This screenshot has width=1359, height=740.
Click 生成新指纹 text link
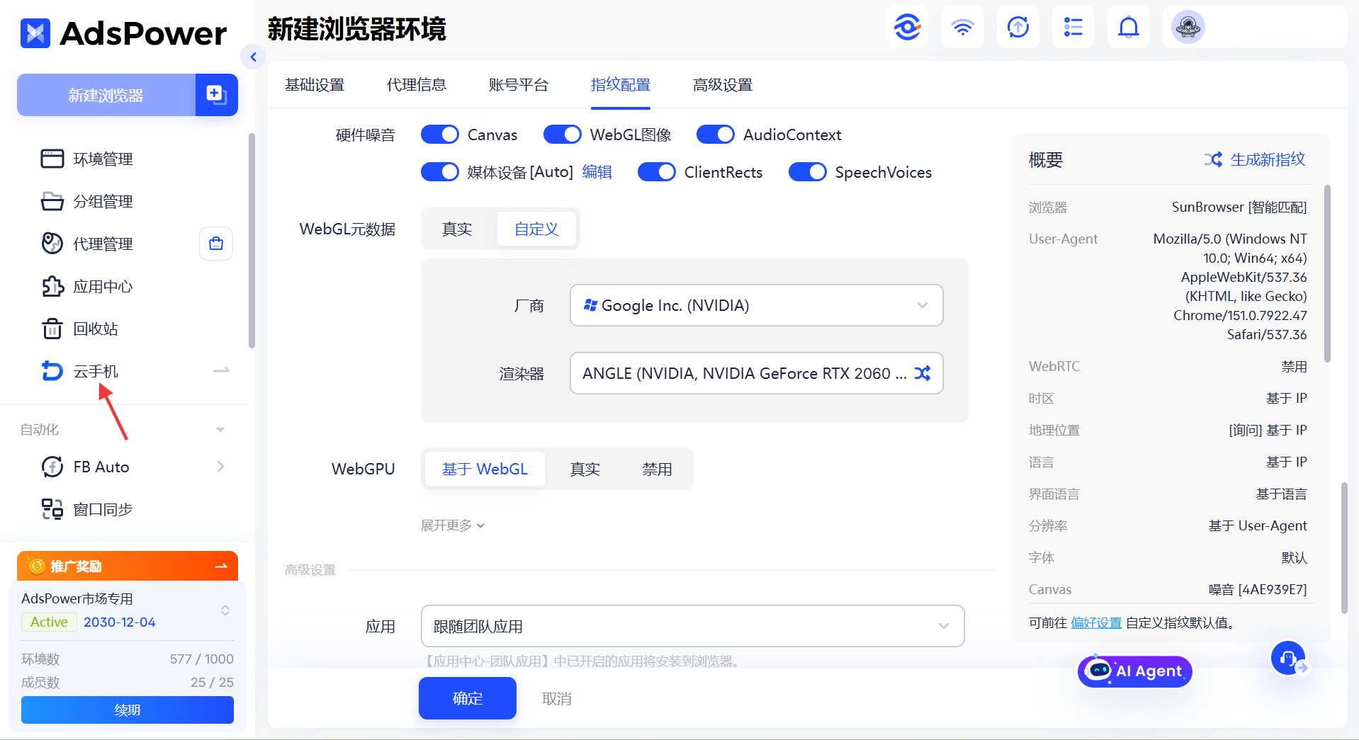point(1268,159)
